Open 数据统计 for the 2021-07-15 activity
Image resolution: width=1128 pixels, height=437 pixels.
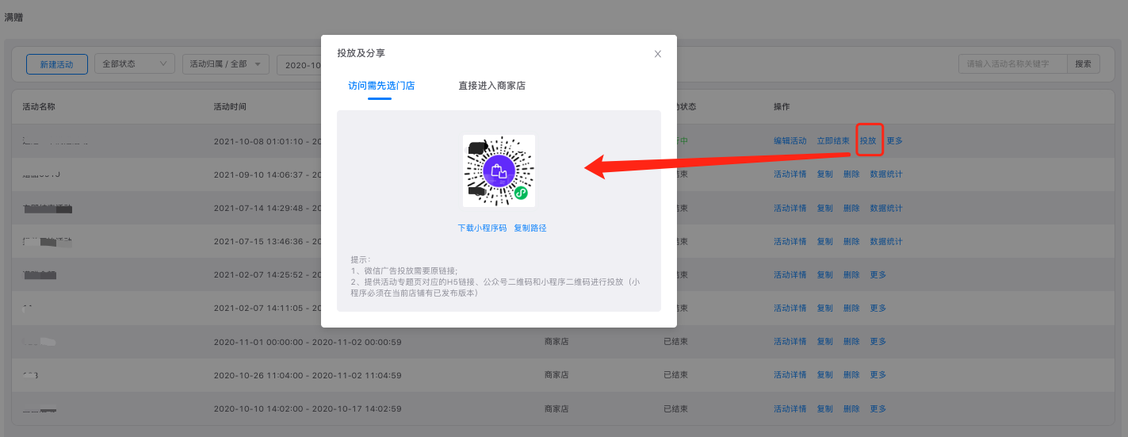886,241
